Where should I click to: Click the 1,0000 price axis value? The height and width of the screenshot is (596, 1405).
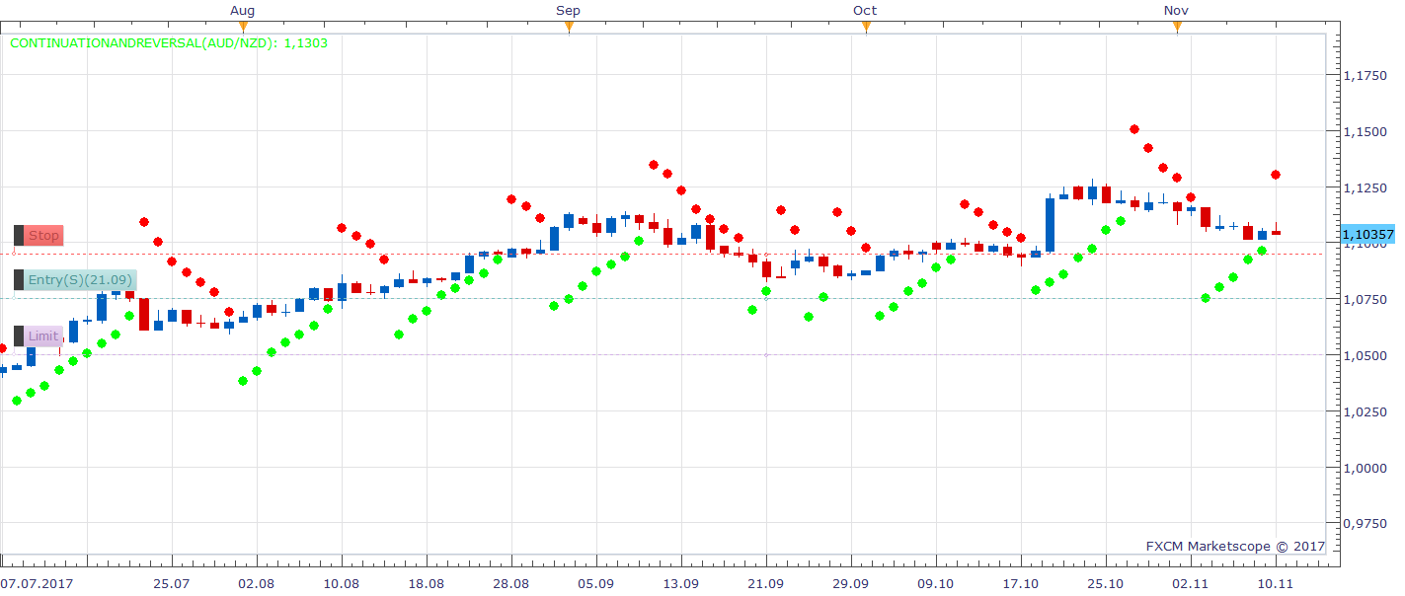click(1364, 469)
